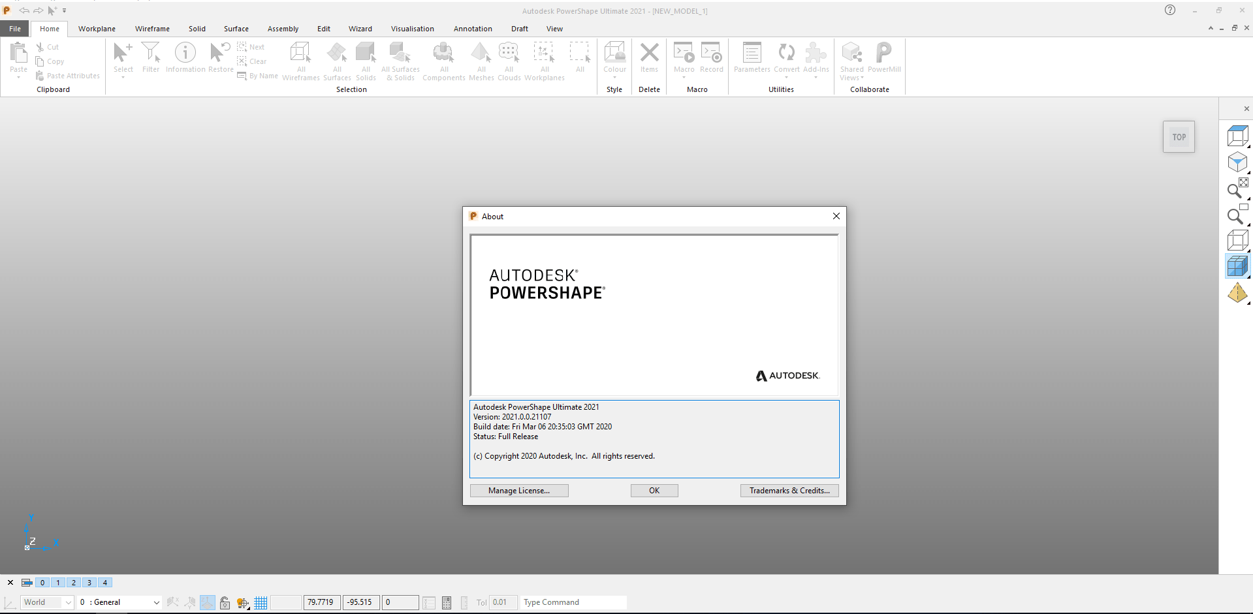This screenshot has height=614, width=1253.
Task: Click the pyramid shading view icon
Action: coord(1237,293)
